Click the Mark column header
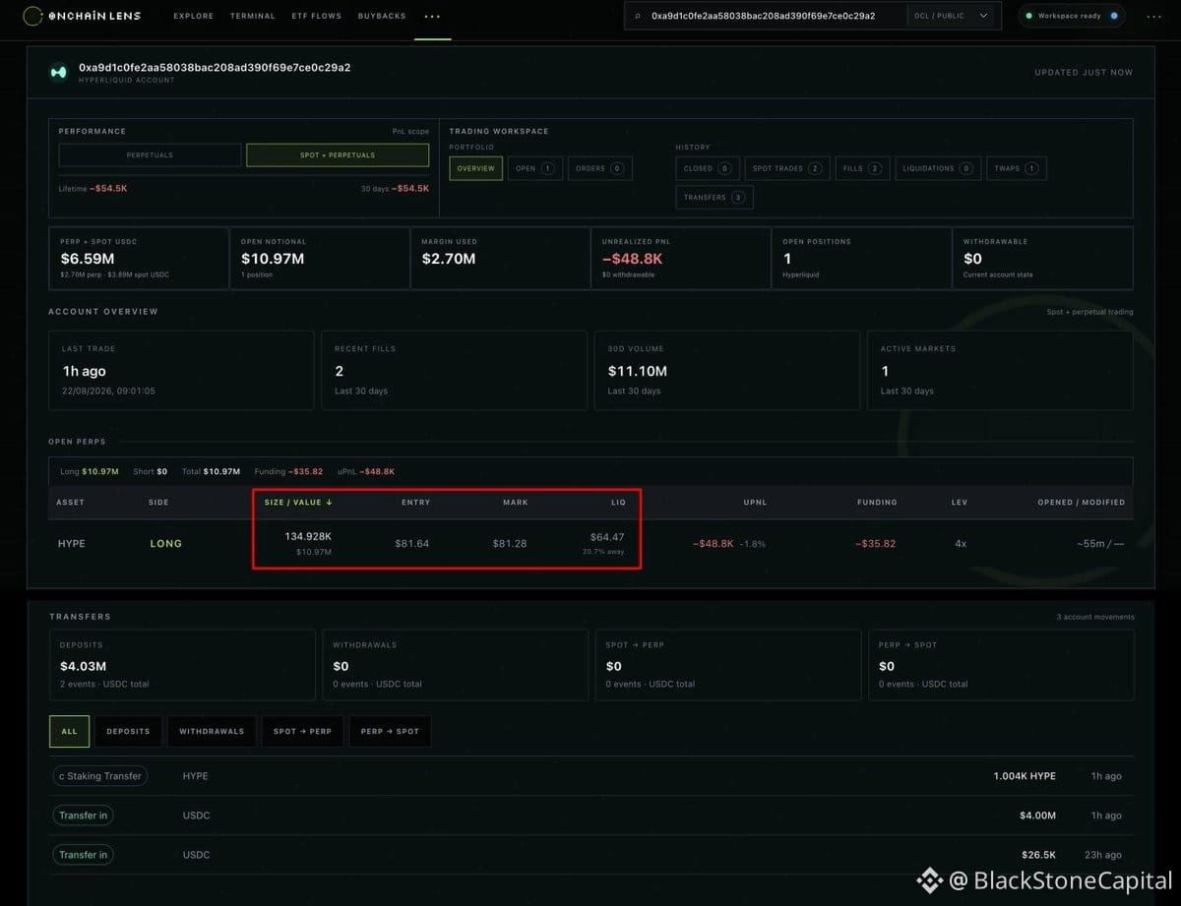This screenshot has height=906, width=1181. pyautogui.click(x=516, y=502)
